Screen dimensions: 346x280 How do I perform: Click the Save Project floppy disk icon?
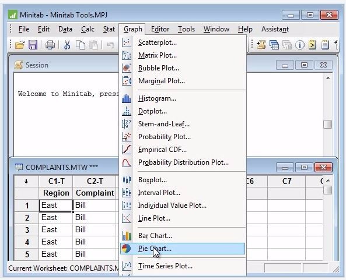click(x=33, y=45)
